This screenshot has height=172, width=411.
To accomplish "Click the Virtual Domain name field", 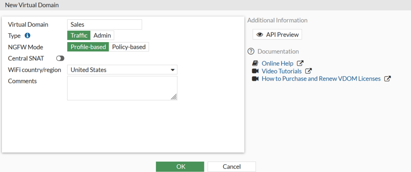I will [x=105, y=25].
